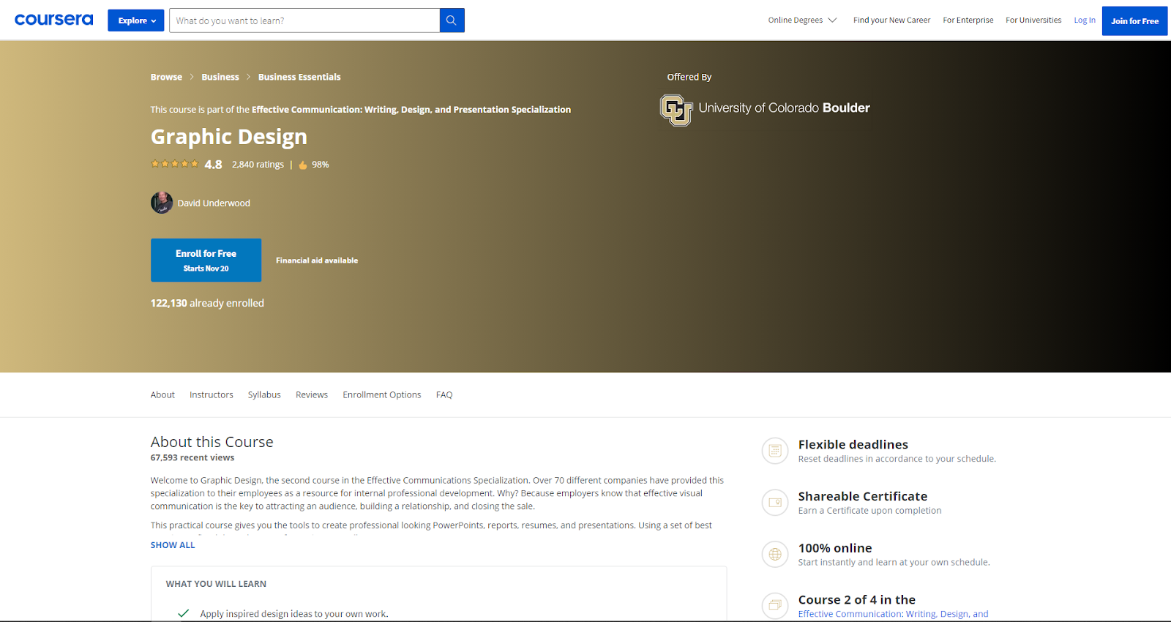Open the Explore dropdown menu

(136, 20)
